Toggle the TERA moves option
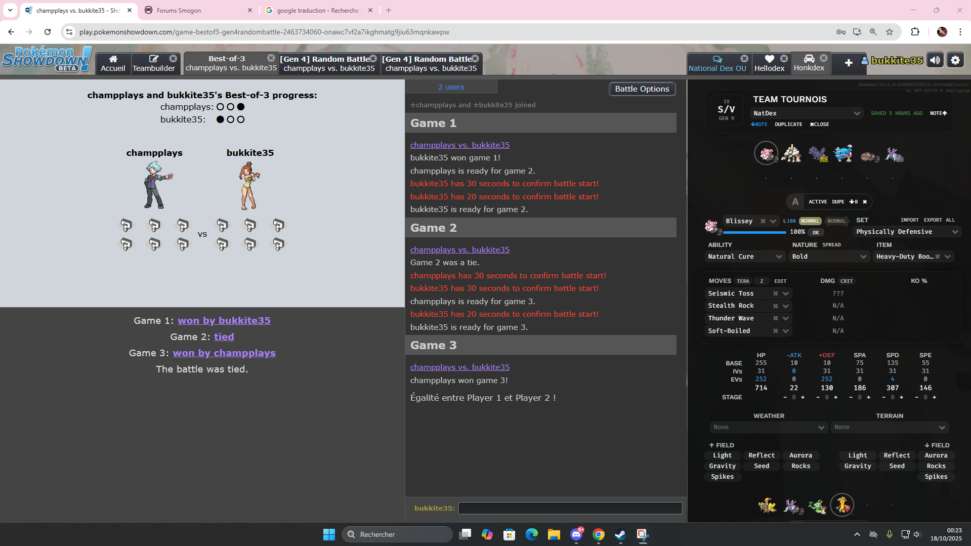 coord(743,281)
